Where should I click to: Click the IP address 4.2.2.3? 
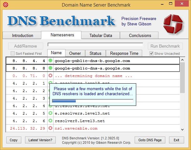29,98
